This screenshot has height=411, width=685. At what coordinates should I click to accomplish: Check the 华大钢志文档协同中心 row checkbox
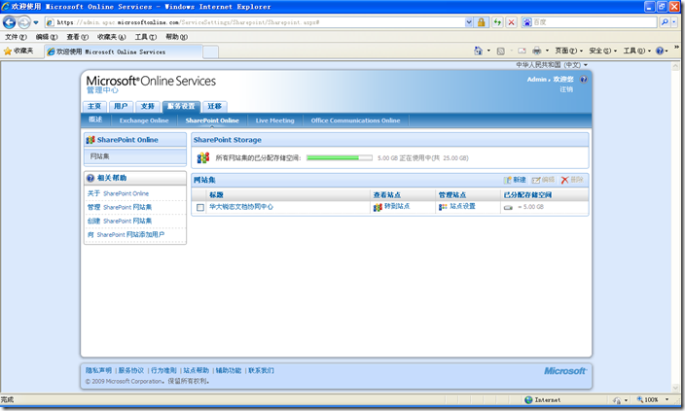[x=200, y=207]
